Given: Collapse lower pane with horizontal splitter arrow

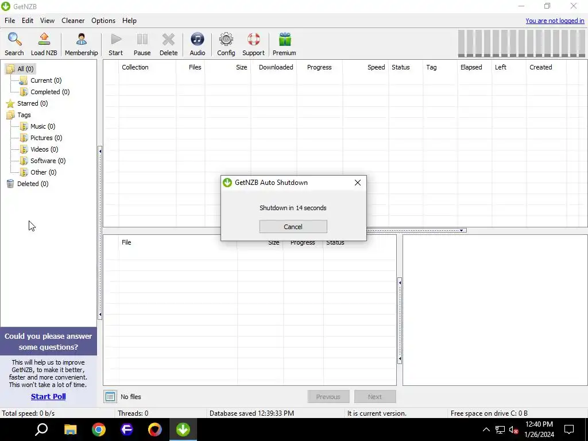Looking at the screenshot, I should tap(461, 230).
